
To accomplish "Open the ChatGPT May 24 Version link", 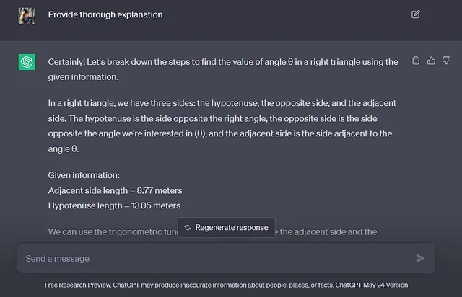I will point(372,285).
